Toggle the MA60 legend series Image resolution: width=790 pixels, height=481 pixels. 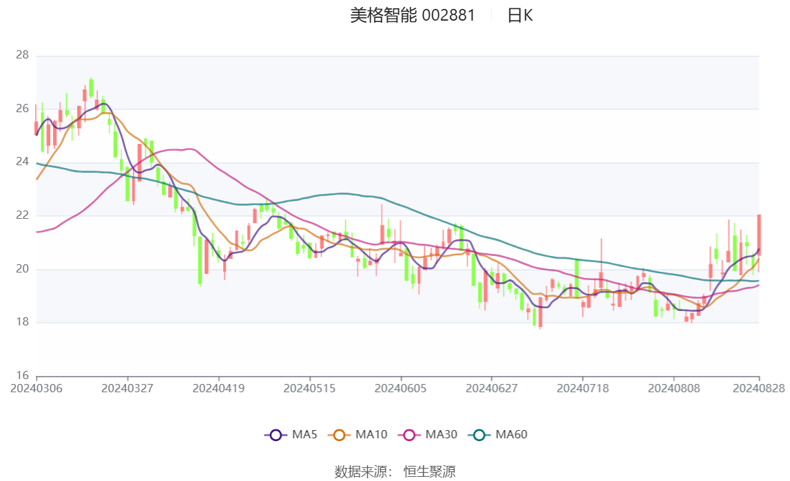(497, 435)
